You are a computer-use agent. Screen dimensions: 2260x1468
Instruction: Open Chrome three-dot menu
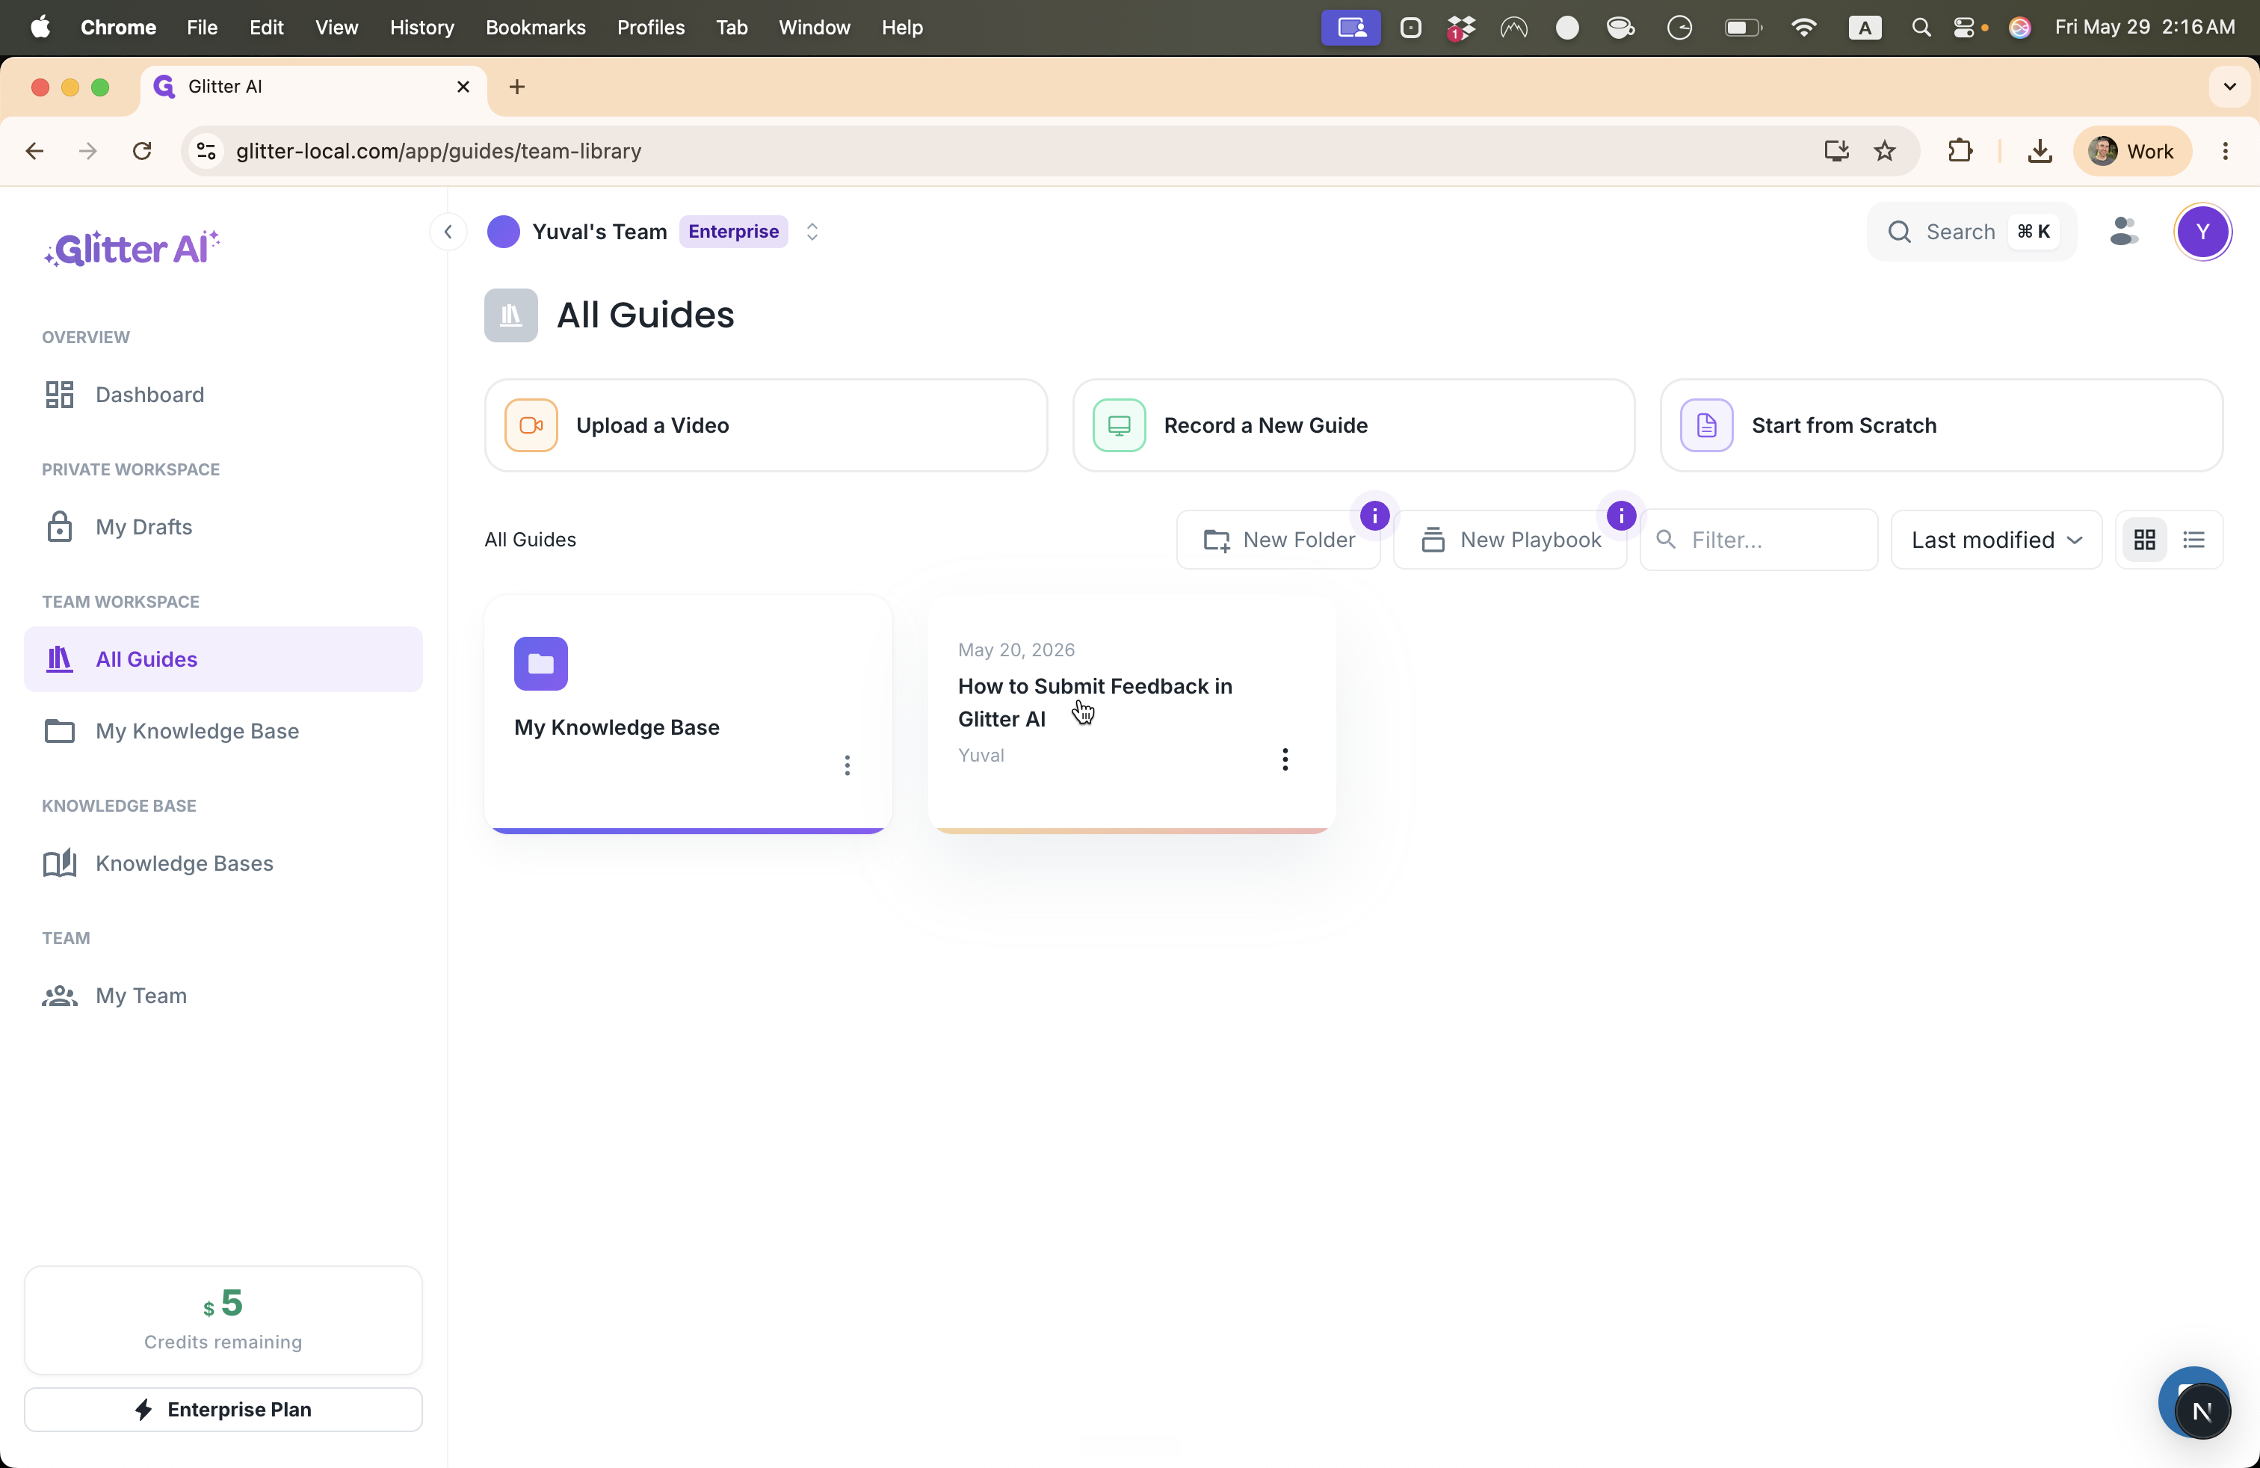pos(2225,151)
